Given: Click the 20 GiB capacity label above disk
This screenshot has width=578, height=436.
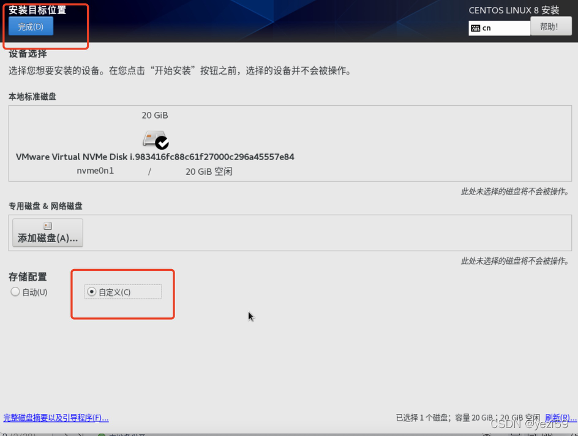Looking at the screenshot, I should pyautogui.click(x=155, y=115).
